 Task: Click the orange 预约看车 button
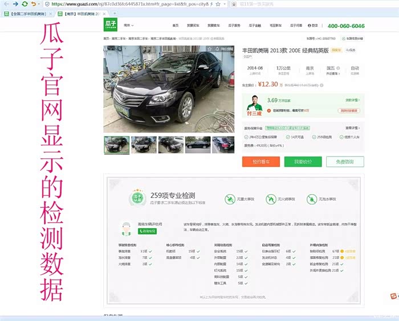click(261, 162)
